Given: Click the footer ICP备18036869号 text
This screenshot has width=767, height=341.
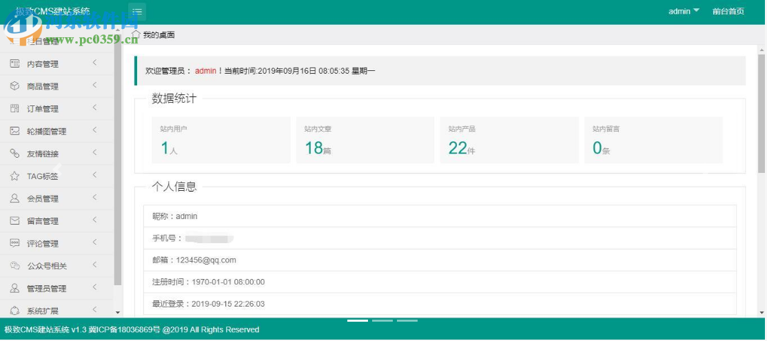Looking at the screenshot, I should click(124, 330).
